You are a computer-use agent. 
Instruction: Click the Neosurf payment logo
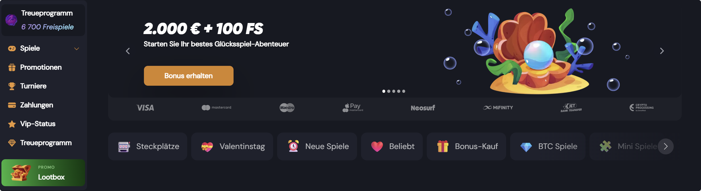tap(423, 108)
